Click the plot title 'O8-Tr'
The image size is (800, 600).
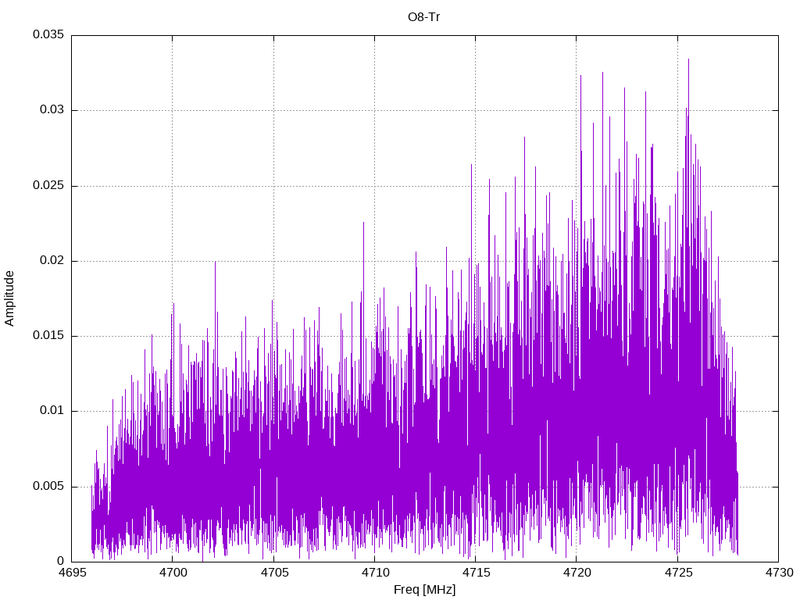tap(424, 17)
